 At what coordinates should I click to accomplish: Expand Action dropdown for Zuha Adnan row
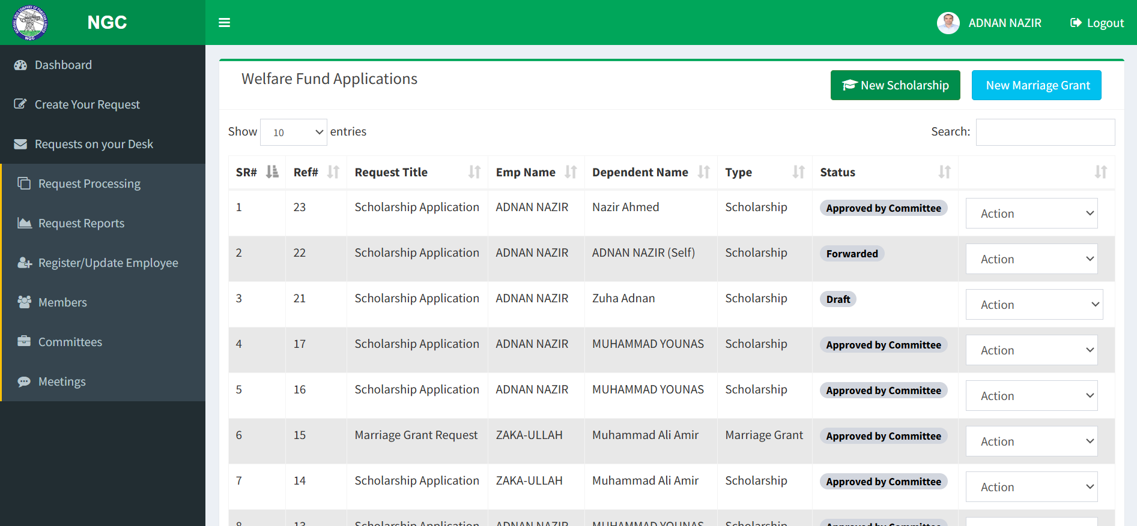click(1034, 305)
